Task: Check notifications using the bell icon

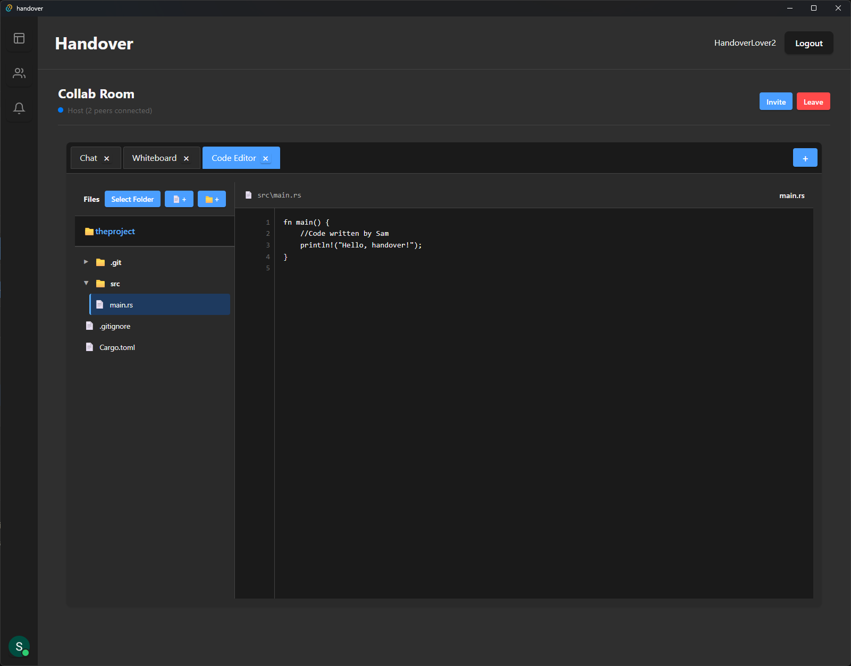Action: (19, 108)
